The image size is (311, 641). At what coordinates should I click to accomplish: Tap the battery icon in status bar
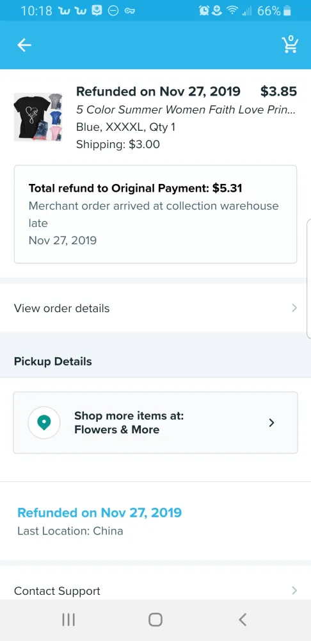pyautogui.click(x=287, y=11)
